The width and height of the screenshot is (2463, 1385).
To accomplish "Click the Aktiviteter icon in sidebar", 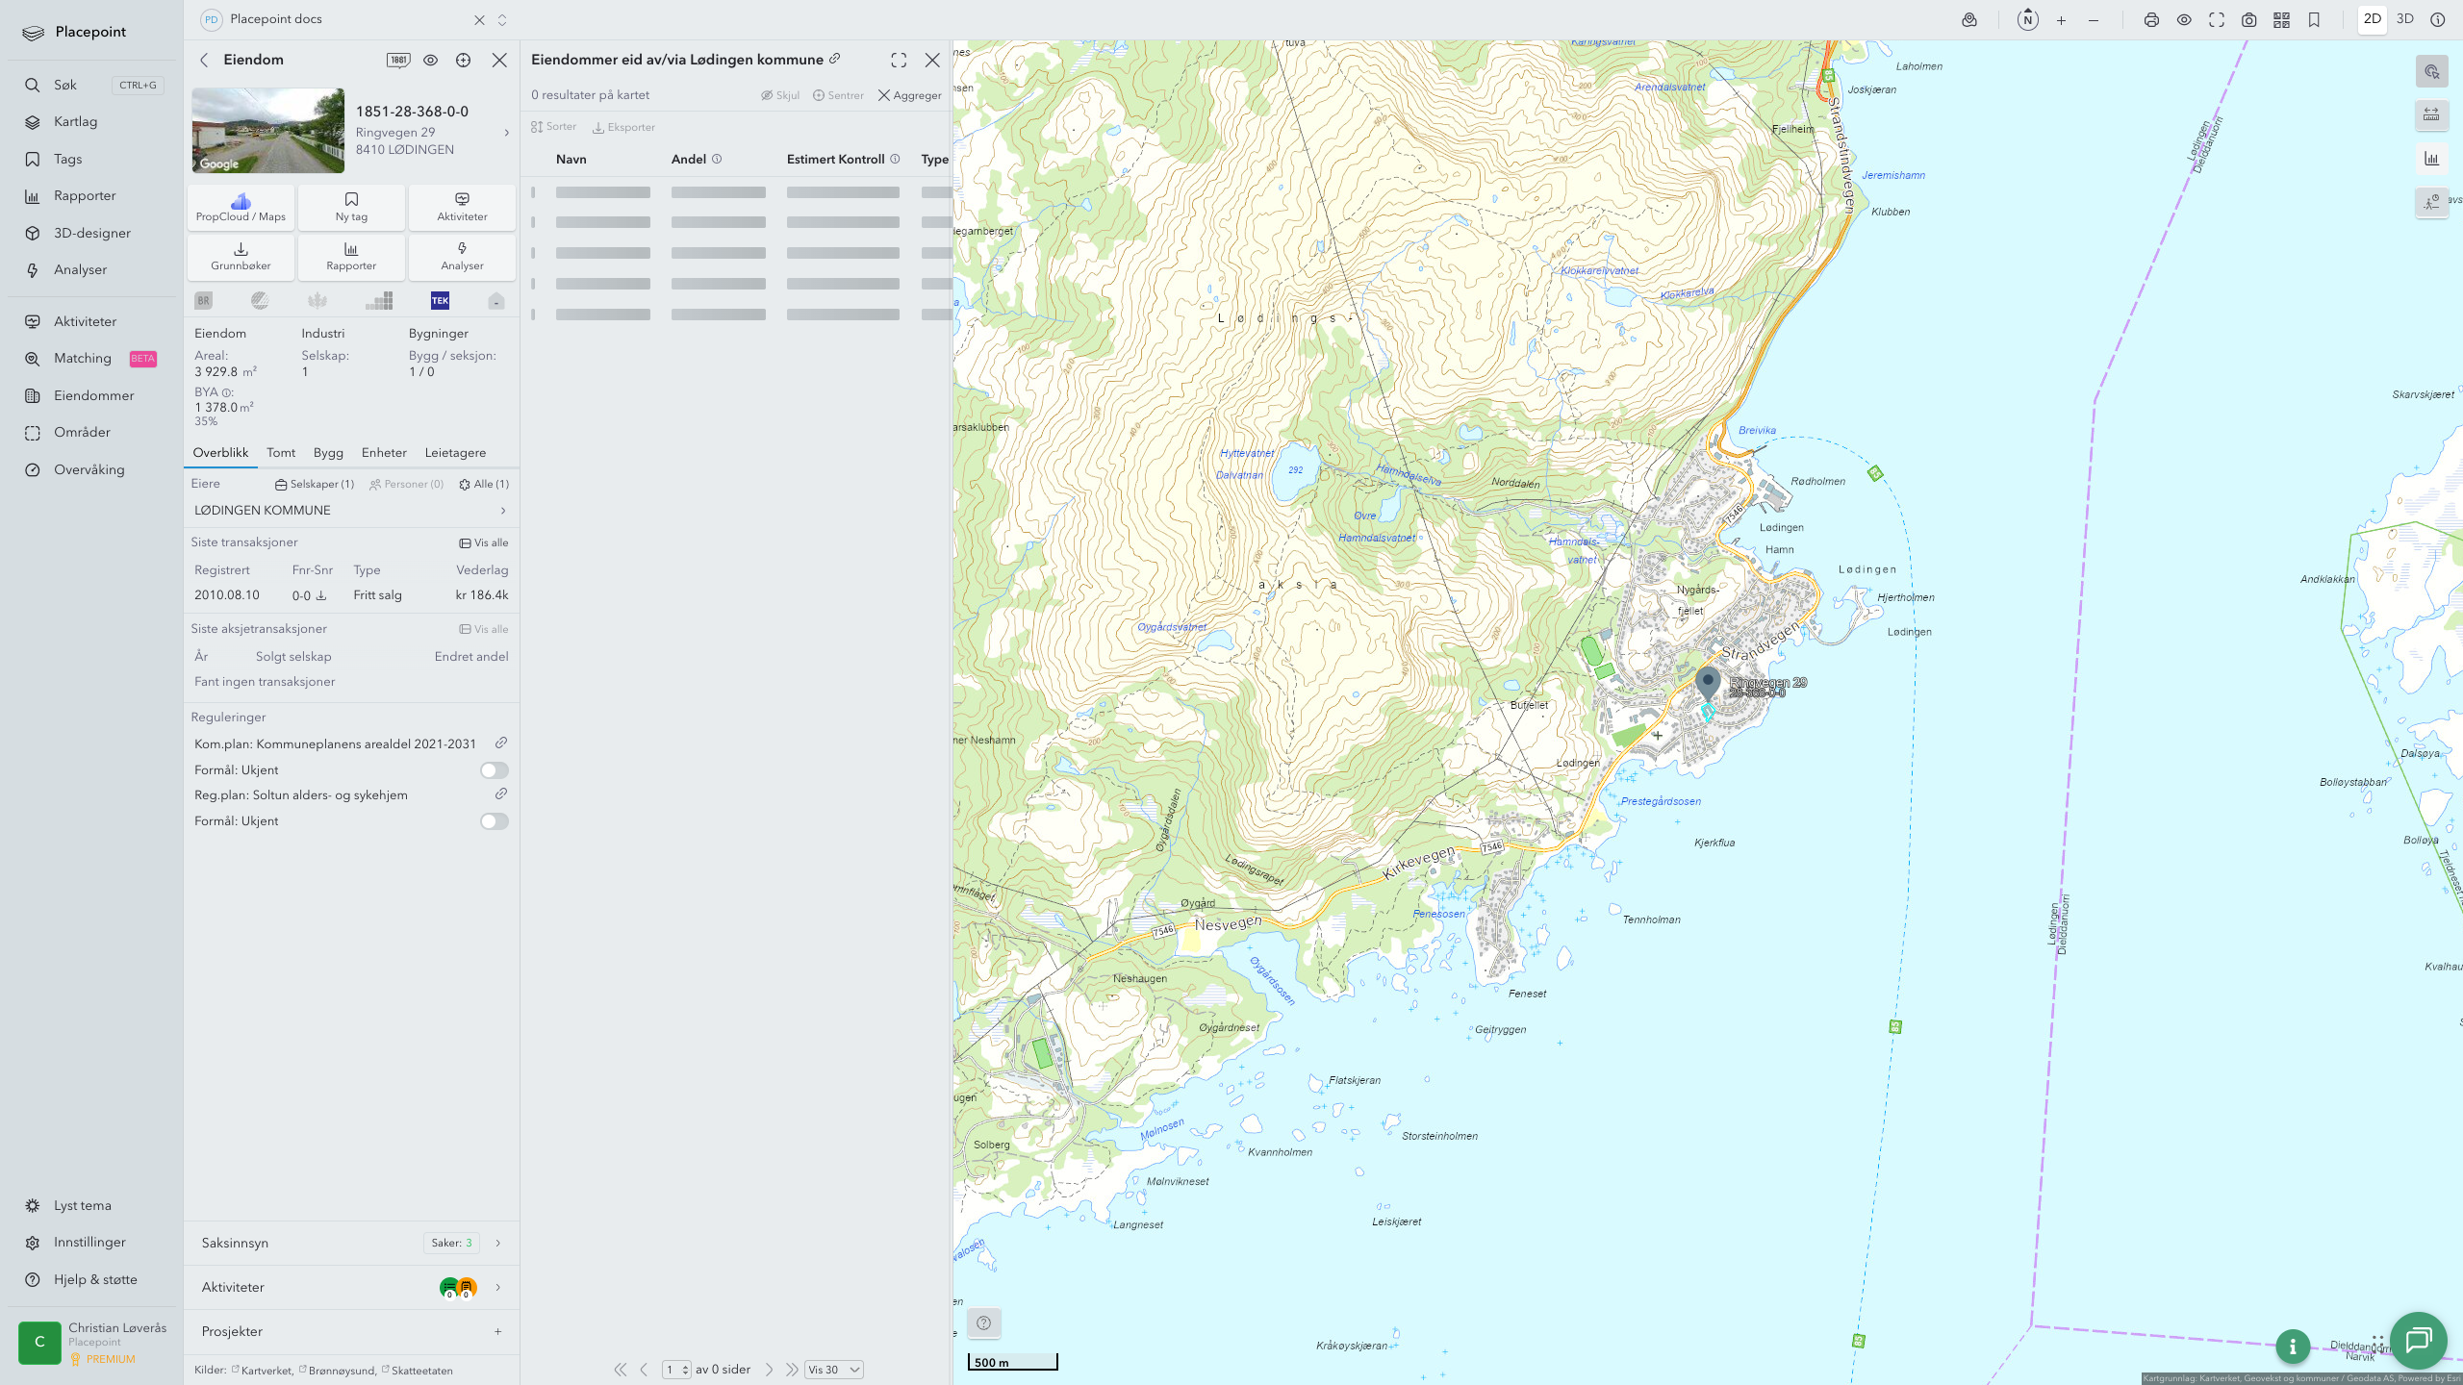I will (x=33, y=321).
